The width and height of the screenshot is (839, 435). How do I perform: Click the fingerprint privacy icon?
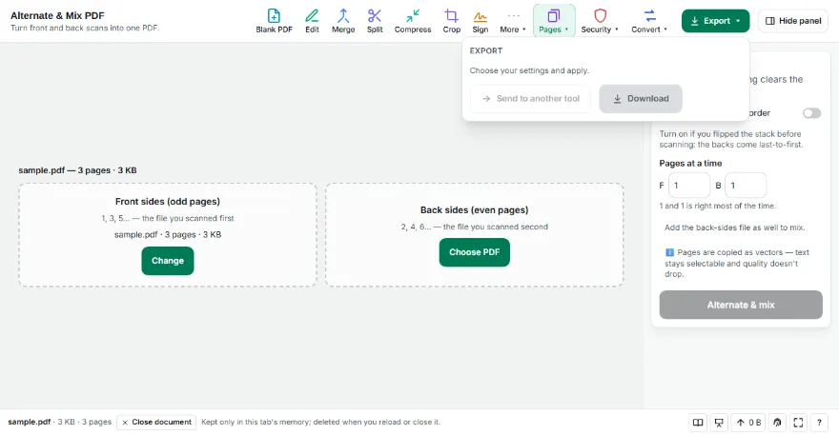tap(777, 423)
